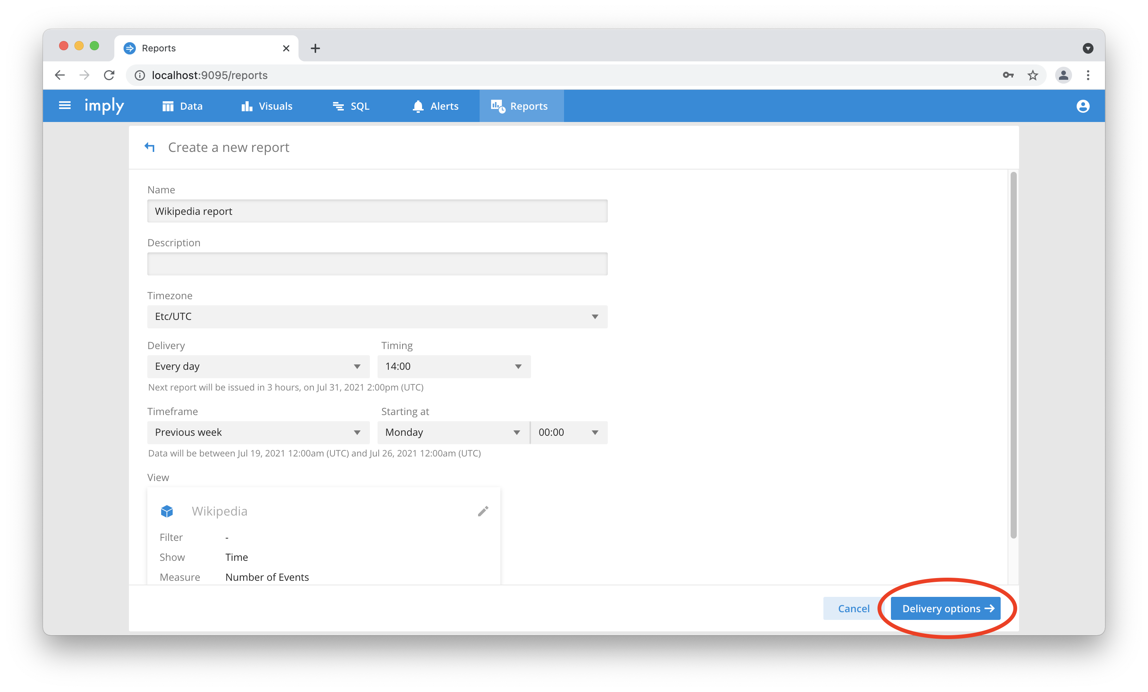Select Reports in the top navigation bar

coord(521,106)
